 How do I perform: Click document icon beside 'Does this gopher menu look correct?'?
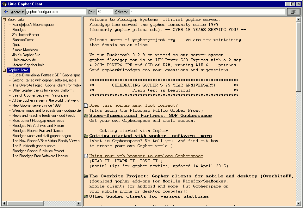point(86,105)
